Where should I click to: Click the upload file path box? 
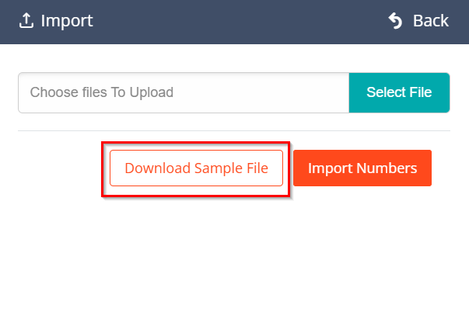pos(184,92)
